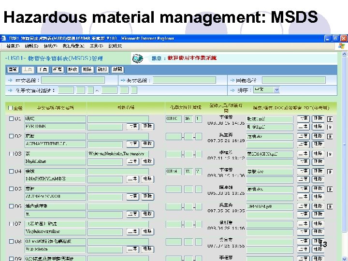Open the 編輯(E) Edit menu
Image resolution: width=348 pixels, height=261 pixels.
pyautogui.click(x=31, y=46)
